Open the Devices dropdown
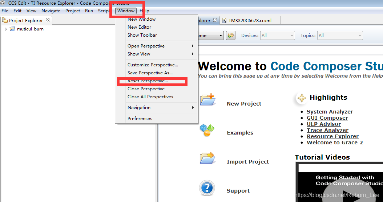The image size is (383, 202). click(x=278, y=36)
